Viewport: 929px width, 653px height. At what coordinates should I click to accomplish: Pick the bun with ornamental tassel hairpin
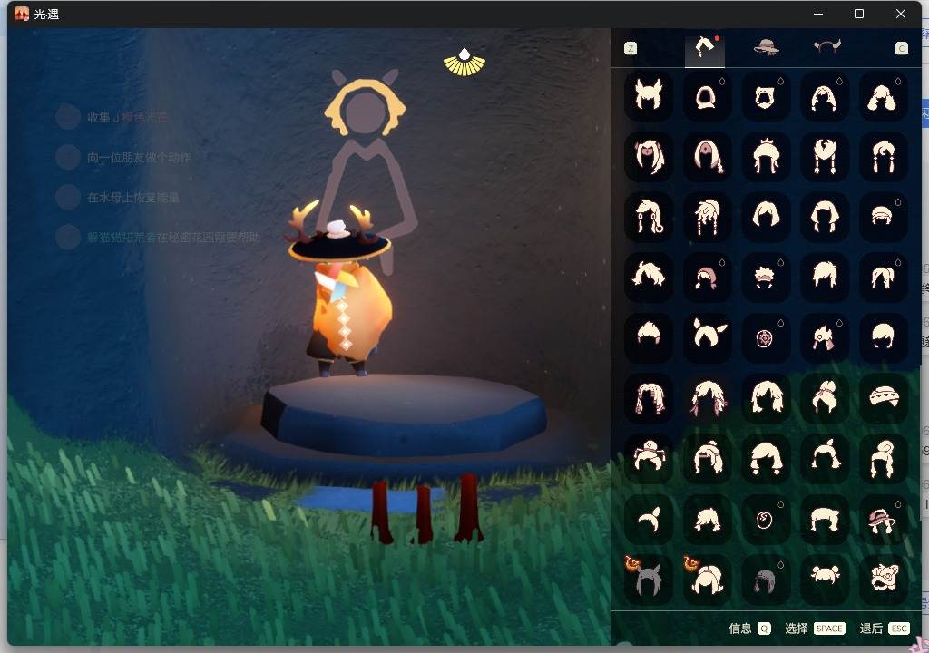coord(648,458)
